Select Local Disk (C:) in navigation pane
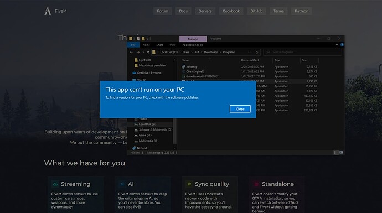Viewport: 382px width, 213px height. pyautogui.click(x=147, y=124)
